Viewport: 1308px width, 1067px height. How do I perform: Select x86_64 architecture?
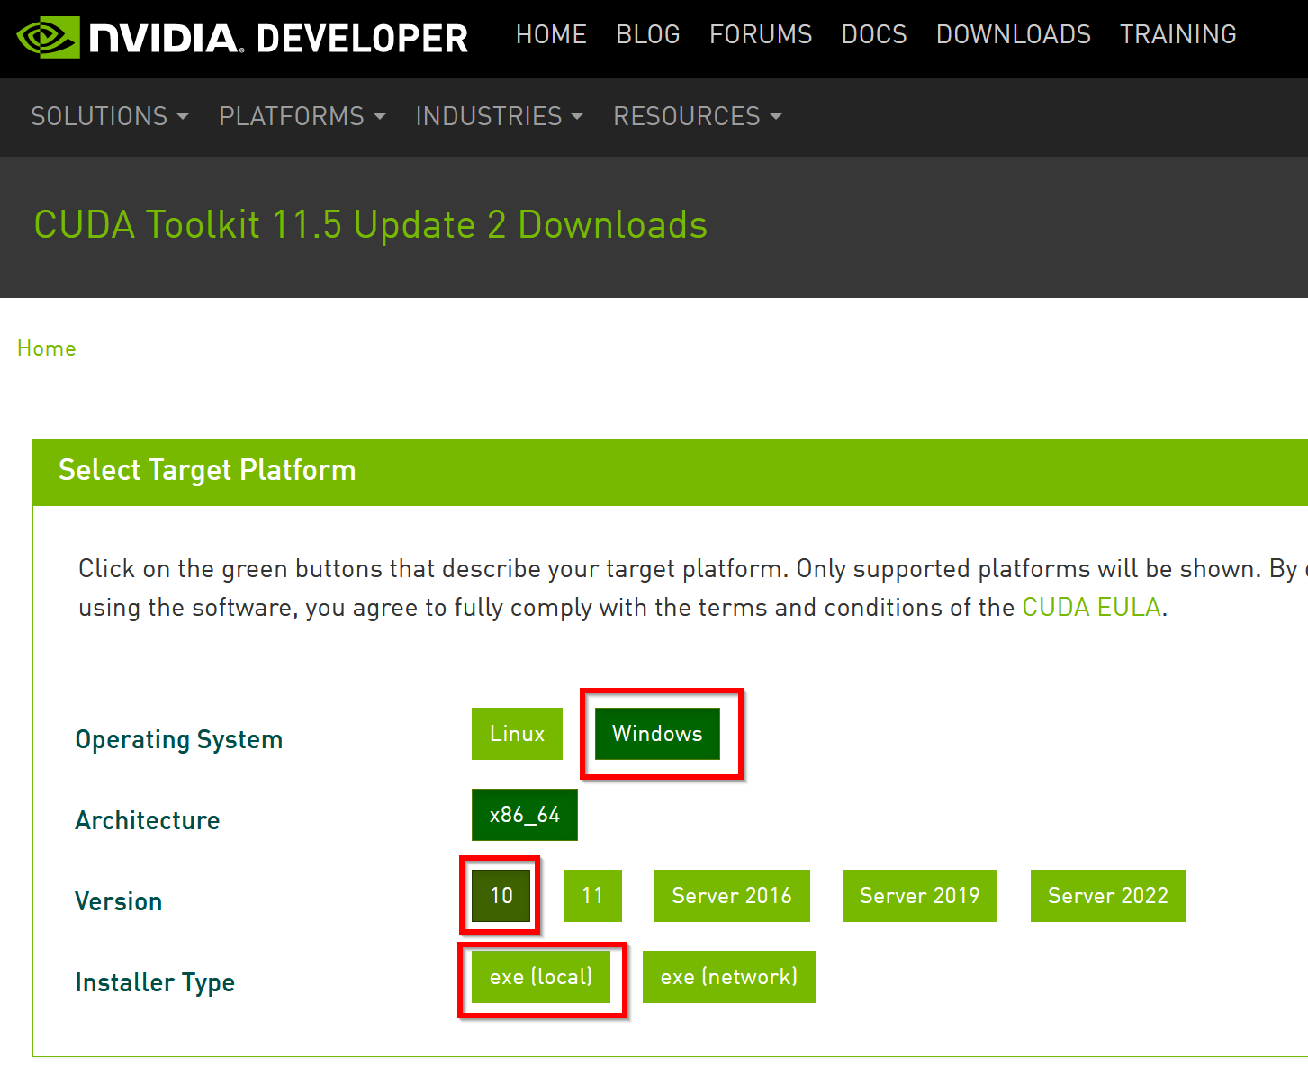pyautogui.click(x=525, y=815)
